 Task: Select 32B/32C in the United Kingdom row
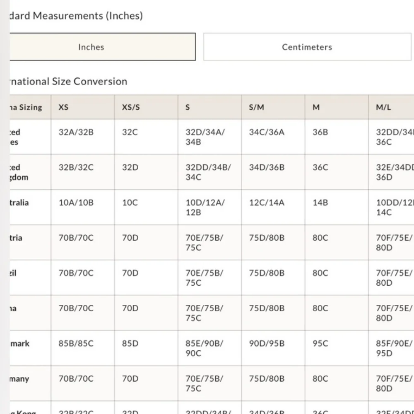(x=83, y=172)
